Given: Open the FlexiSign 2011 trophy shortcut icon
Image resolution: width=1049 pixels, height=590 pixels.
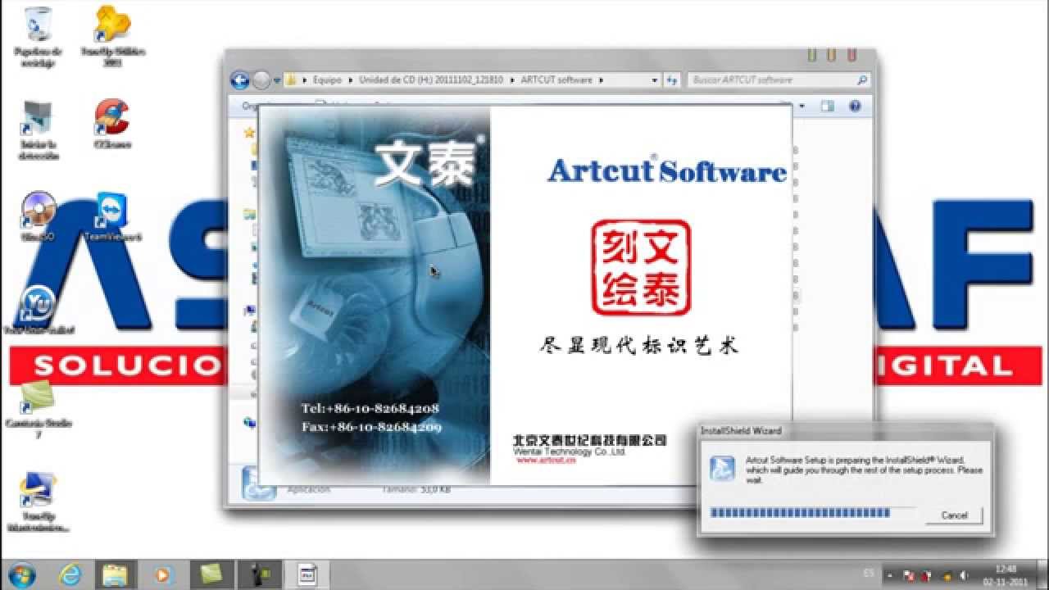Looking at the screenshot, I should (112, 37).
